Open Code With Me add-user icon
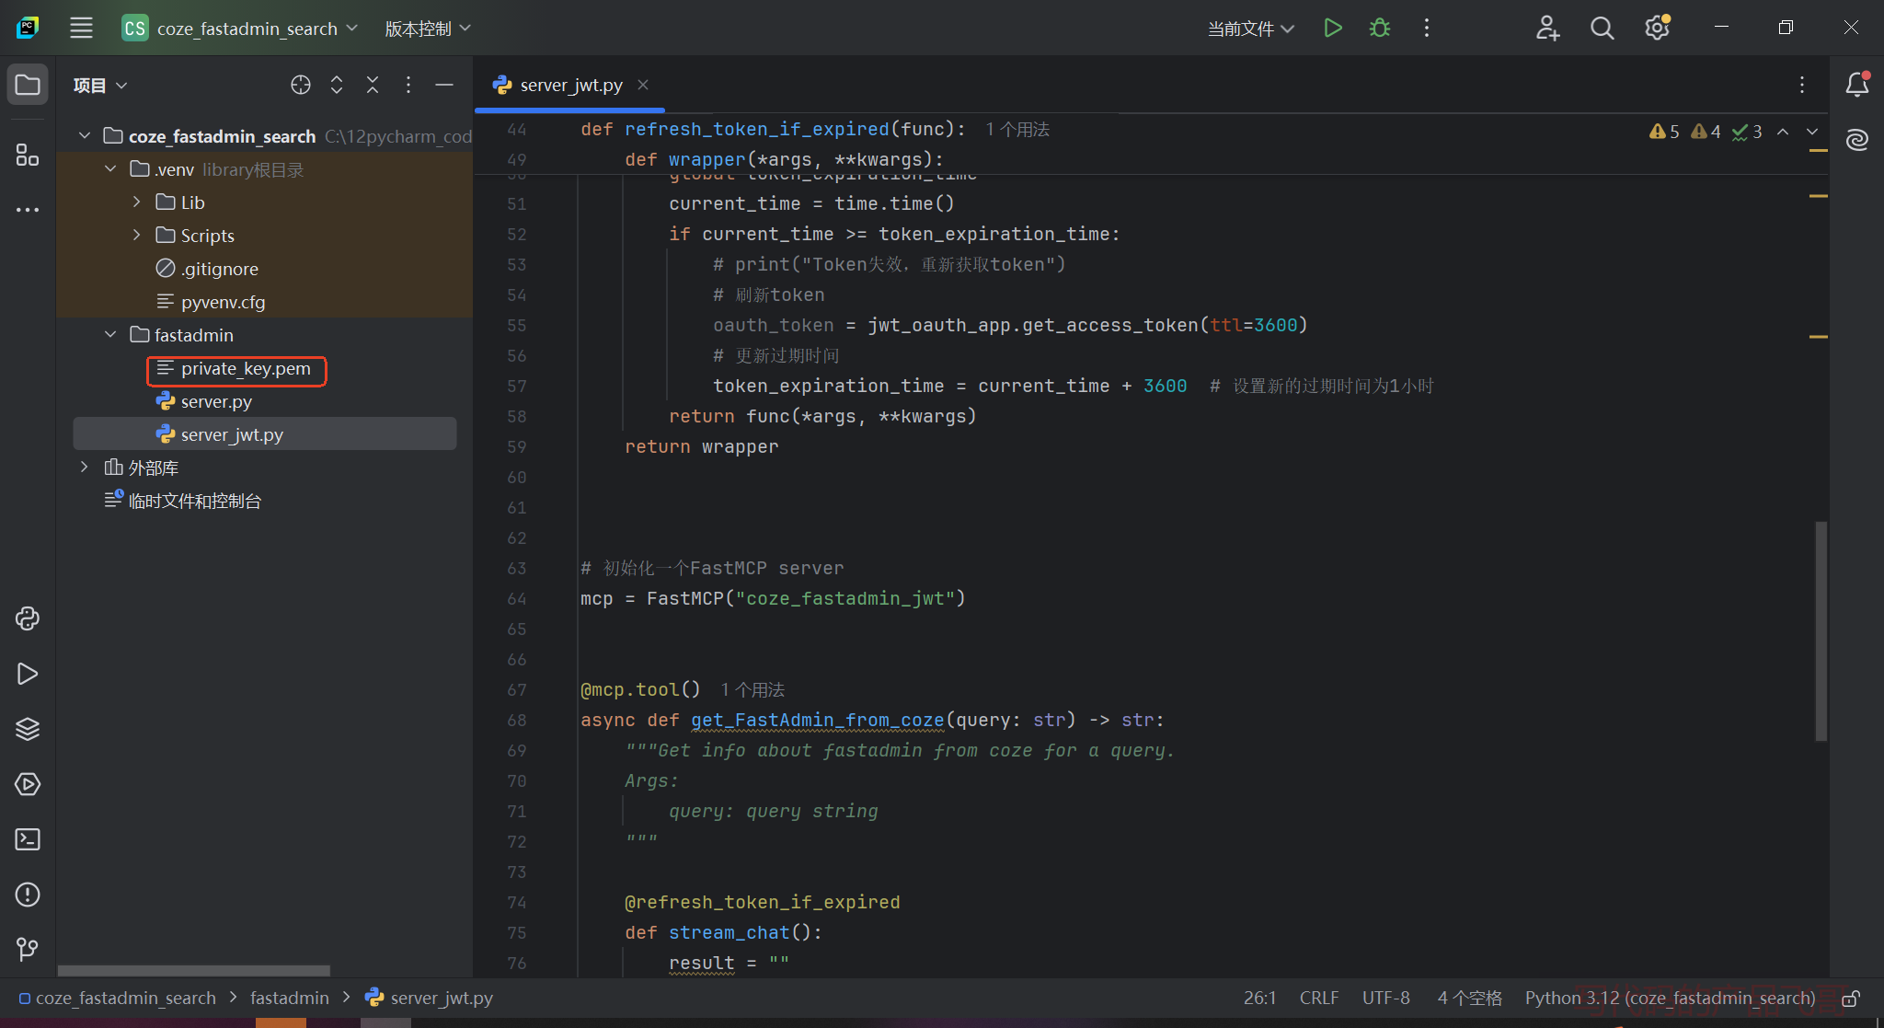 [x=1547, y=28]
